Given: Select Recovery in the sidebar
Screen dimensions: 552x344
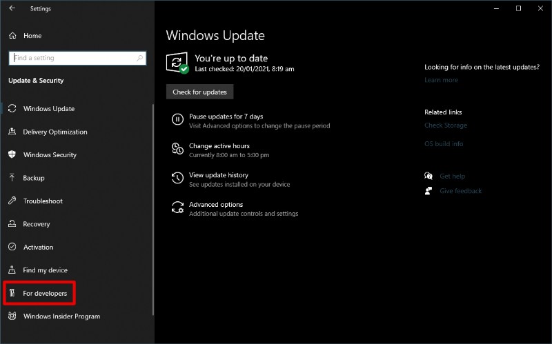Looking at the screenshot, I should [37, 224].
